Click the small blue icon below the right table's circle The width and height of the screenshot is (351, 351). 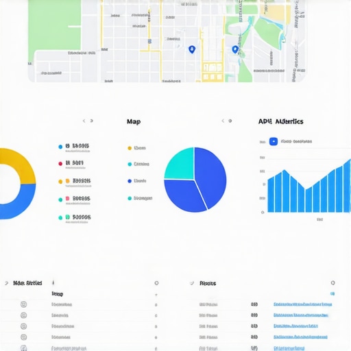(x=332, y=293)
